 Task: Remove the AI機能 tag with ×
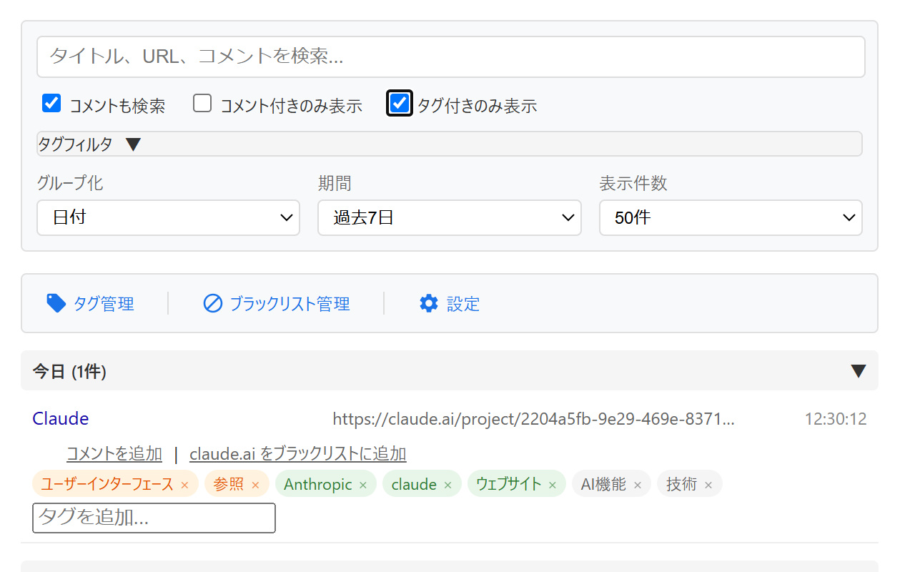click(638, 485)
